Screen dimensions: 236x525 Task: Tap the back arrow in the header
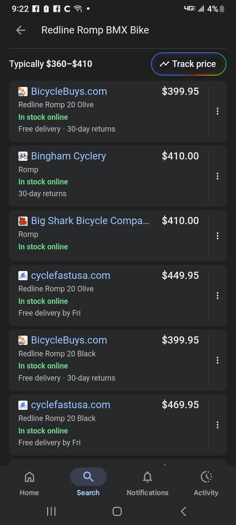point(21,30)
